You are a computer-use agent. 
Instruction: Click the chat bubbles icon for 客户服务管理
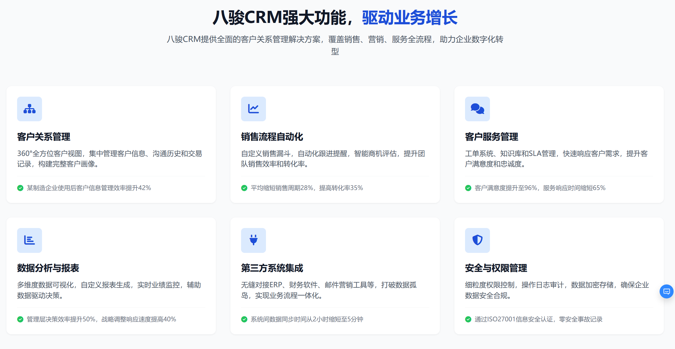pyautogui.click(x=477, y=109)
